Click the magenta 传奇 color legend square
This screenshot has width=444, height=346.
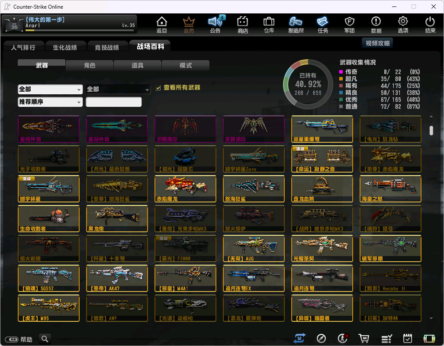click(341, 72)
